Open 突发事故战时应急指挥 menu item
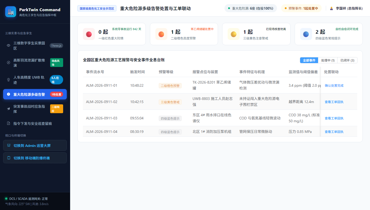This screenshot has height=210, width=370. 35,109
